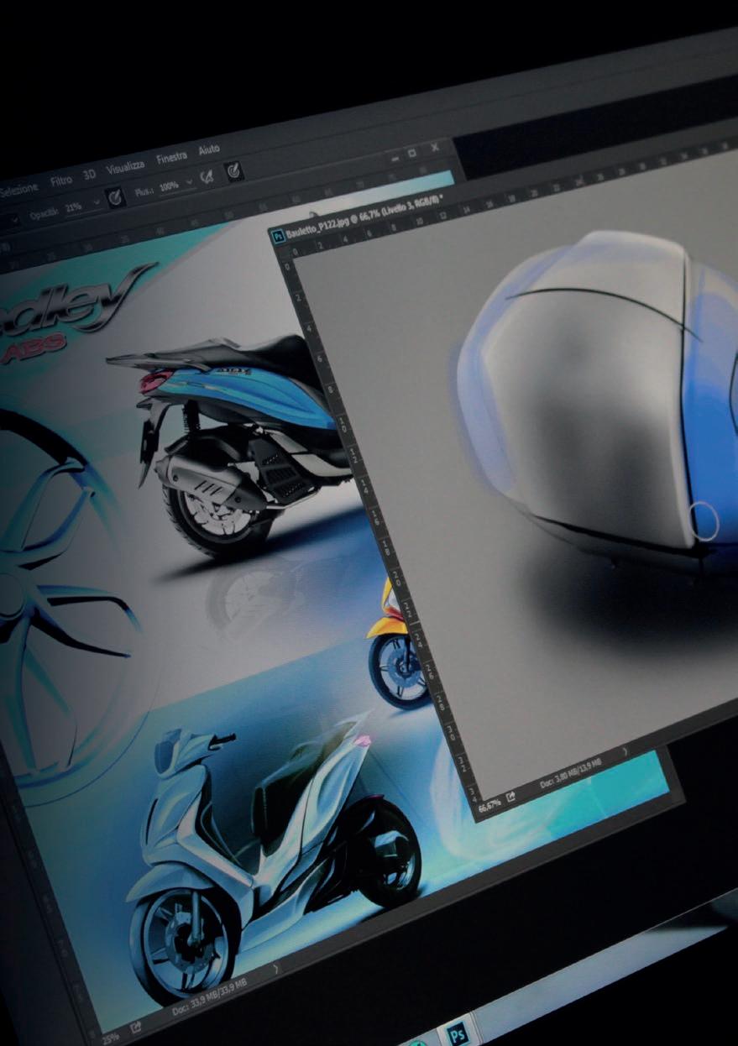Open the Visualizza menu
Screen dimensions: 738x1046
(x=125, y=167)
